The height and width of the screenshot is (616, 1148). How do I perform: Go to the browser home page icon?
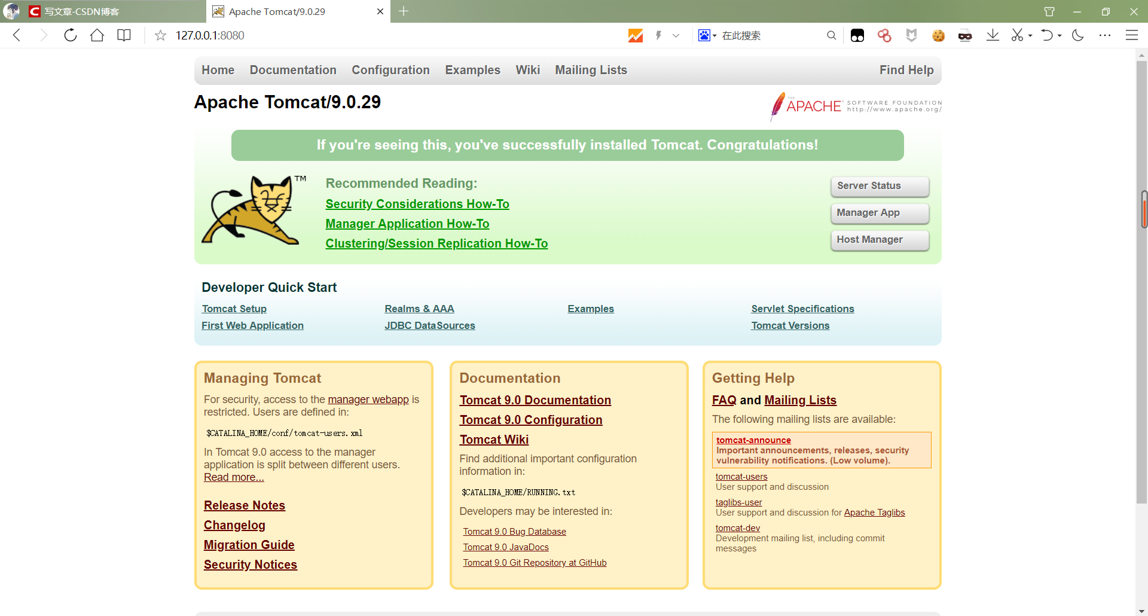pyautogui.click(x=97, y=35)
